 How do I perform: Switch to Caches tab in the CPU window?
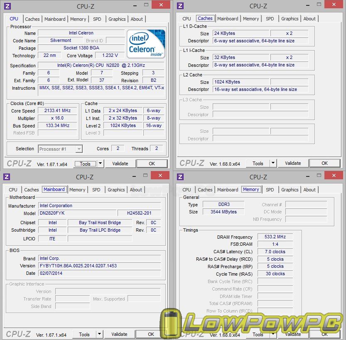(32, 19)
